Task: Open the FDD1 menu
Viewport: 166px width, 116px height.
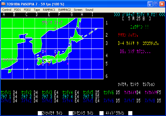Action: pyautogui.click(x=17, y=10)
